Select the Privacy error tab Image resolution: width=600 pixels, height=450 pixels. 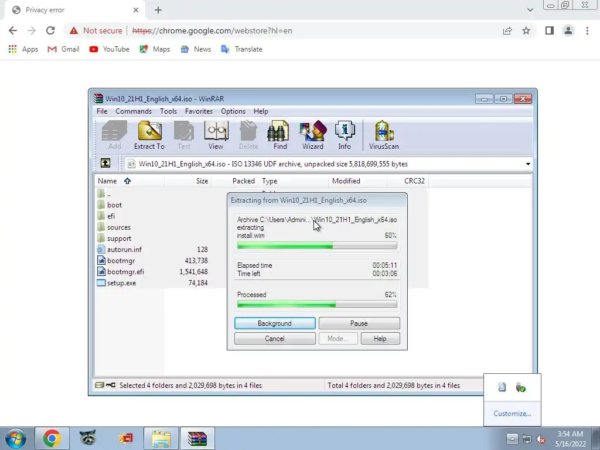pyautogui.click(x=75, y=10)
